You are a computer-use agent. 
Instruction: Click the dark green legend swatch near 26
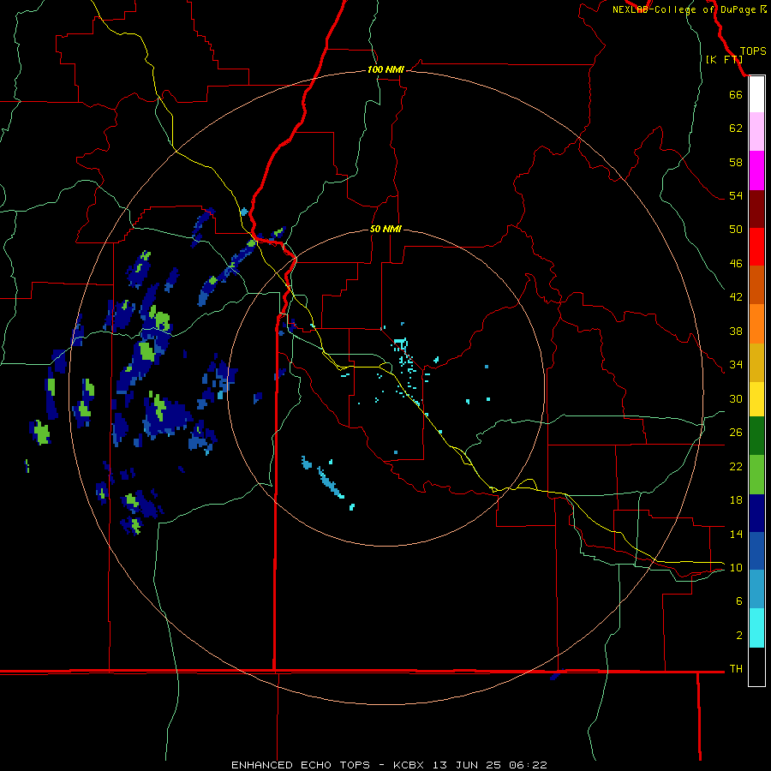[x=756, y=436]
